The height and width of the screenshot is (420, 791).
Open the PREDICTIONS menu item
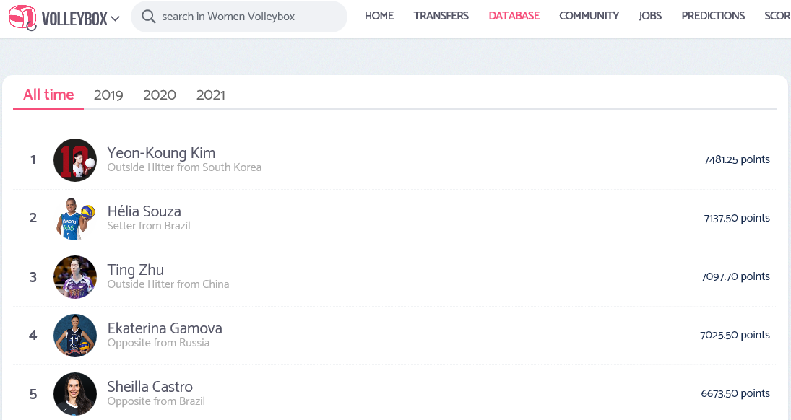(713, 16)
